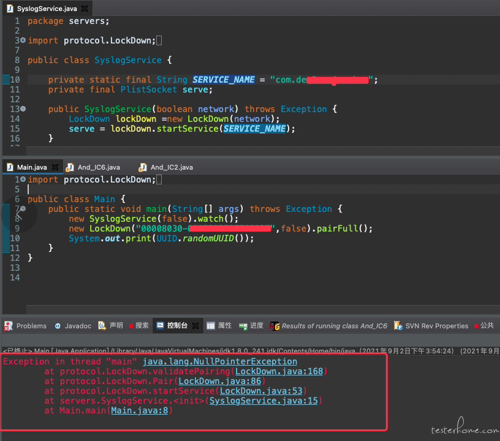Click the Main.java horizontal scrollbar
This screenshot has height=441, width=500.
(263, 309)
